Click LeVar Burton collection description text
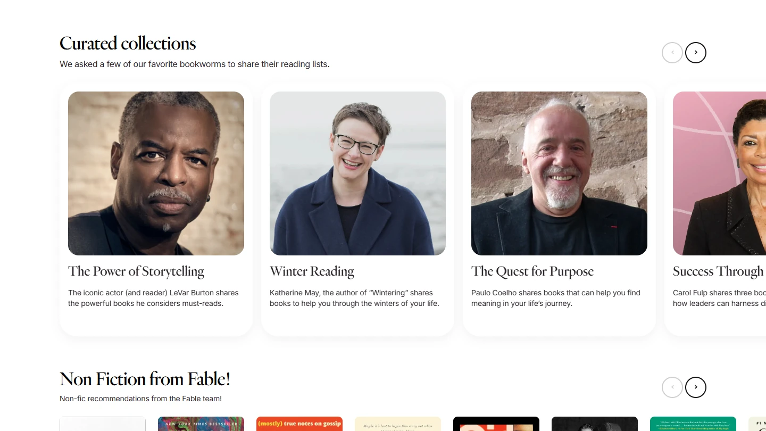This screenshot has width=766, height=431. click(x=153, y=298)
